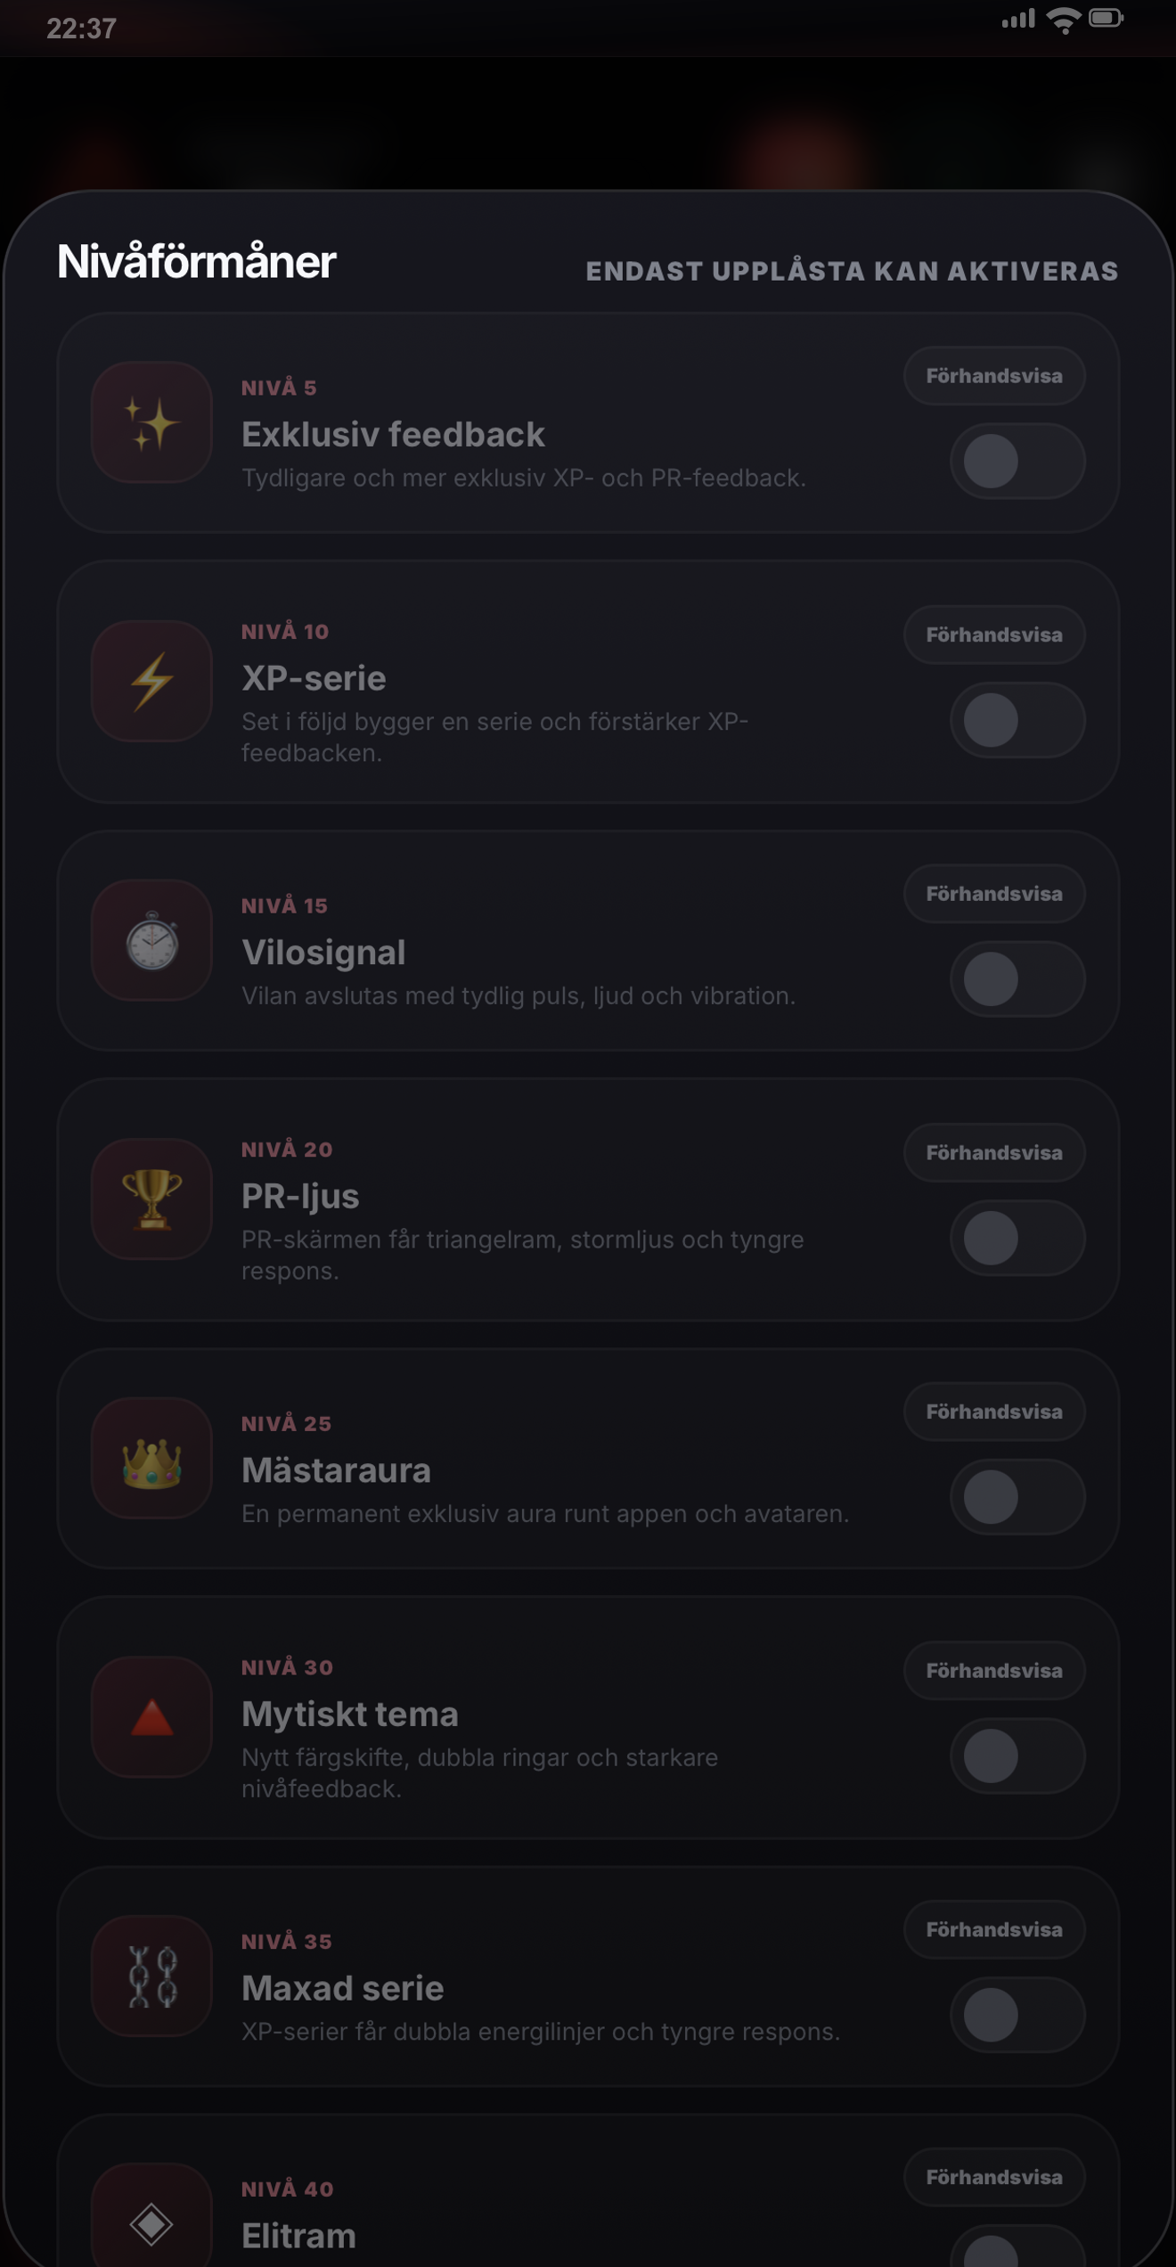
Task: Enable the PR-ljus toggle
Action: [1017, 1238]
